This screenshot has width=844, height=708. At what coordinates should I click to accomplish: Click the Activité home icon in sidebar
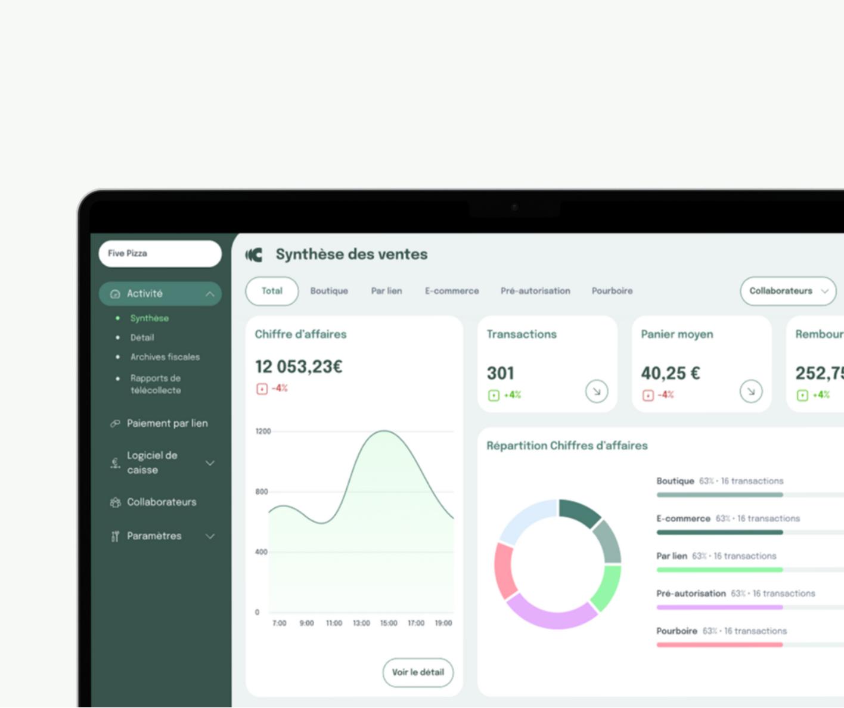point(115,294)
